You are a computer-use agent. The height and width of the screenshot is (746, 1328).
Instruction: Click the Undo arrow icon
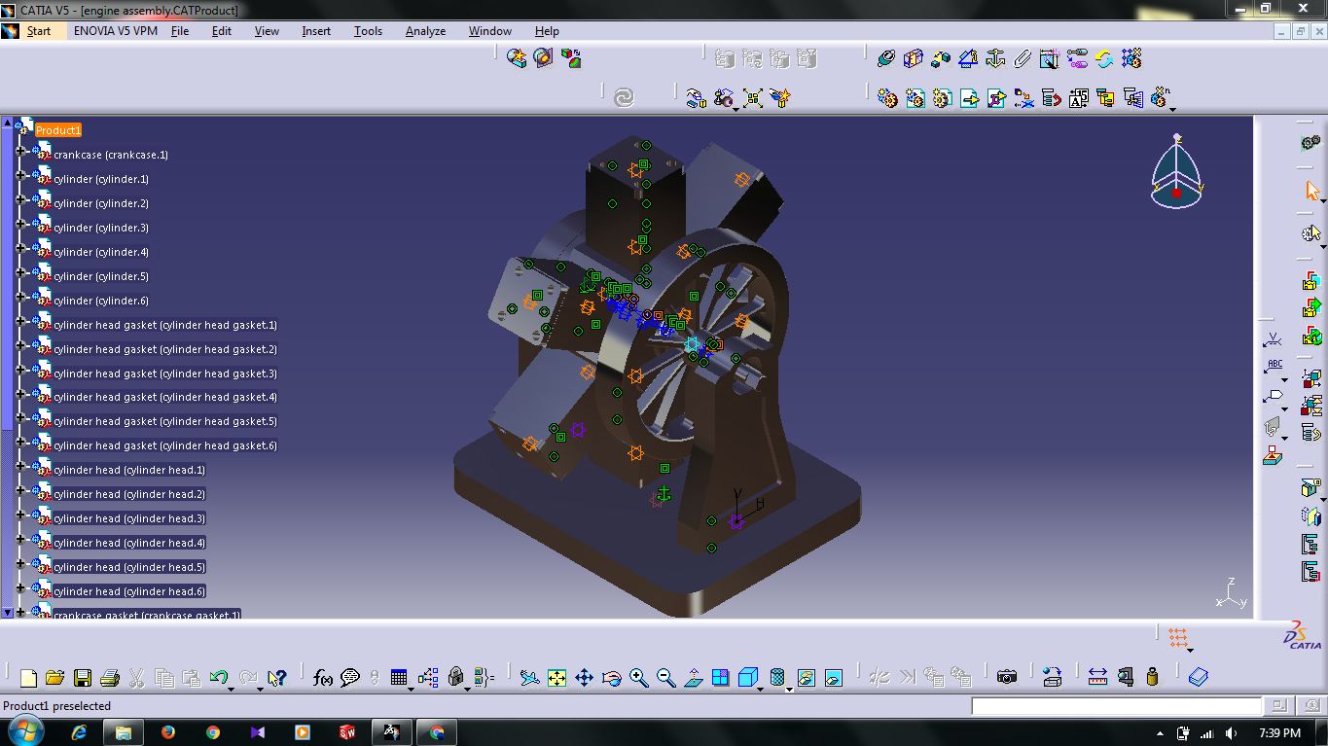click(x=219, y=678)
